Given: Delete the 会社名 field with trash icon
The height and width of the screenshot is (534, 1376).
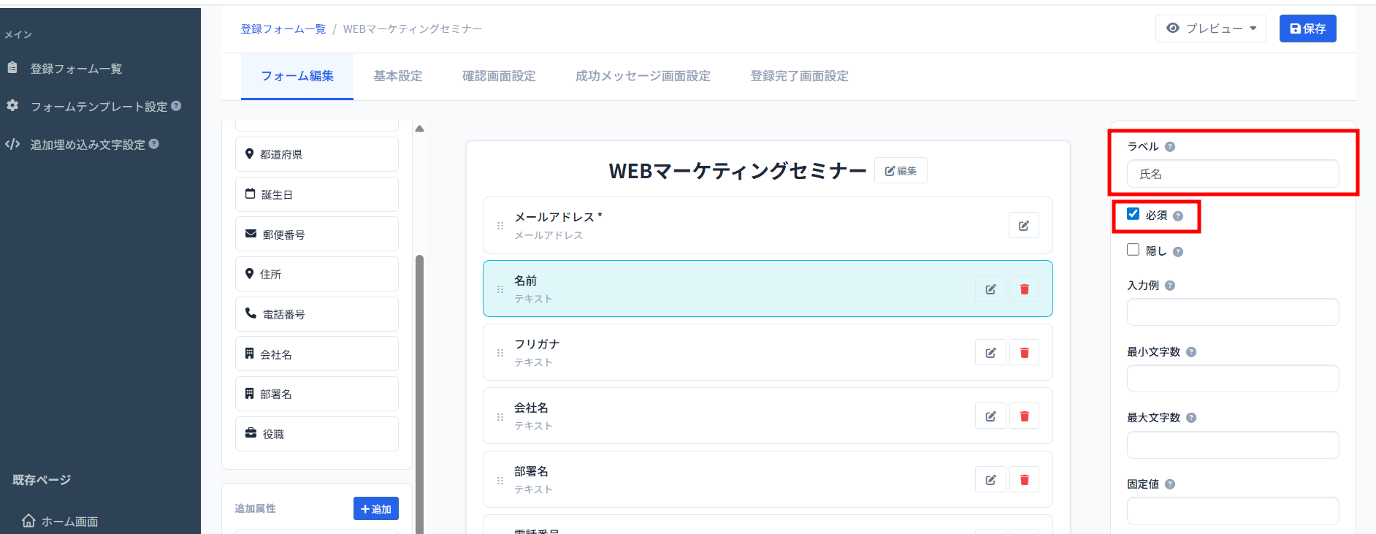Looking at the screenshot, I should pos(1024,416).
